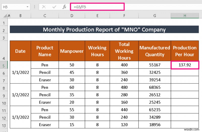The image size is (202, 132).
Task: Select manpower cell 50
Action: coord(72,65)
